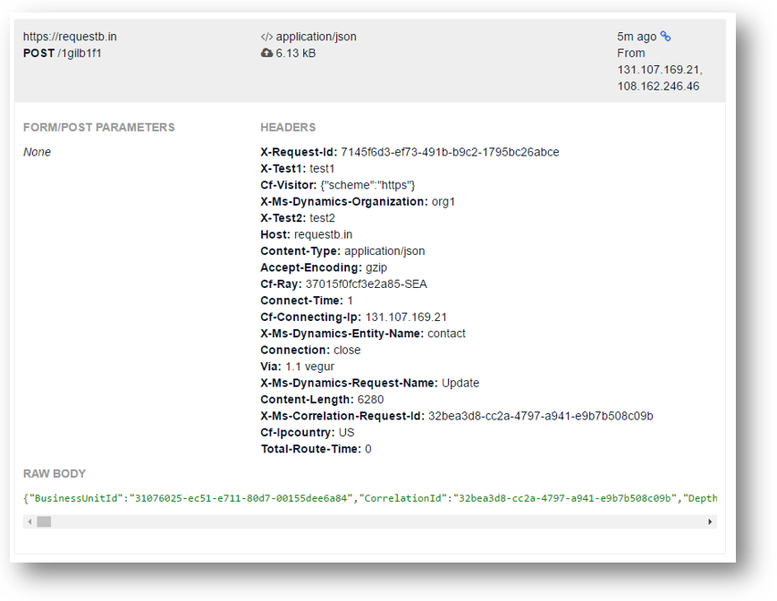Click the raw body horizontal scrollbar thumb
Screen dimensions: 777x601
tap(44, 521)
